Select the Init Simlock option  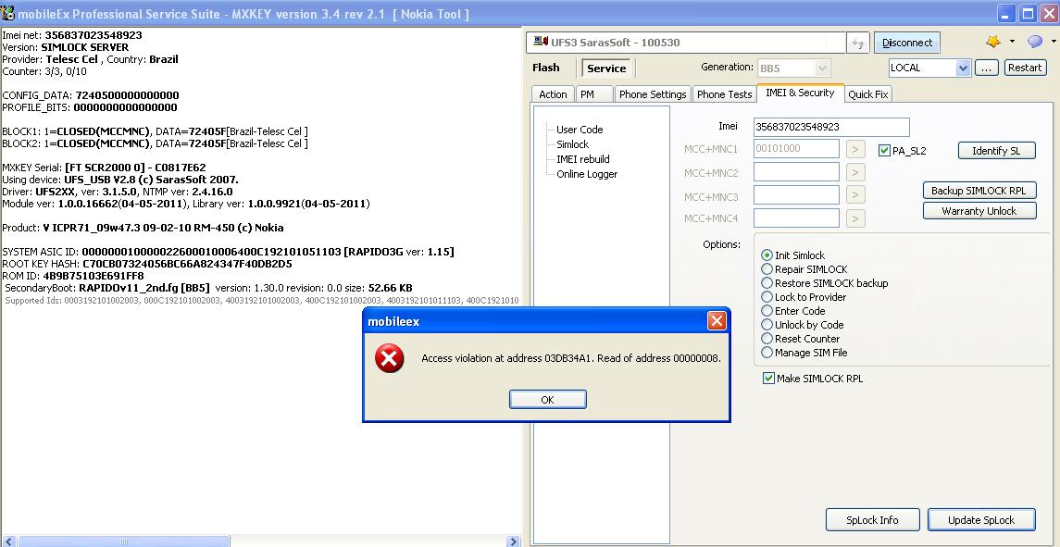pos(767,255)
